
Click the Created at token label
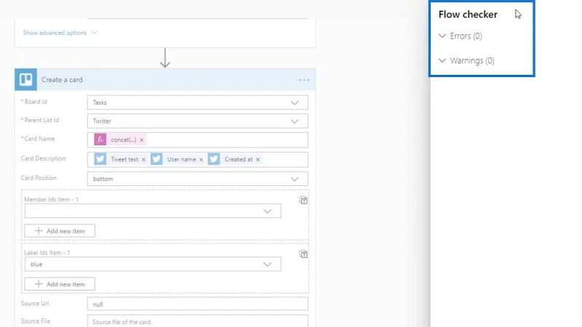pyautogui.click(x=239, y=159)
